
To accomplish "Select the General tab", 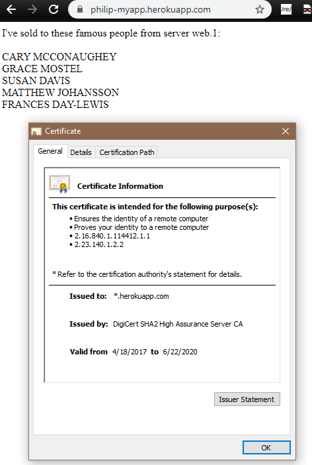I will pos(50,151).
